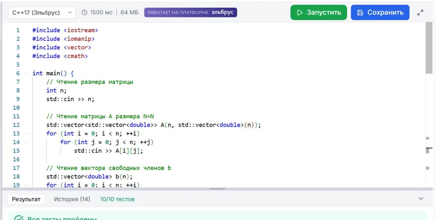Viewport: 436px width, 220px height.
Task: Click the clock time limit icon
Action: [x=84, y=12]
